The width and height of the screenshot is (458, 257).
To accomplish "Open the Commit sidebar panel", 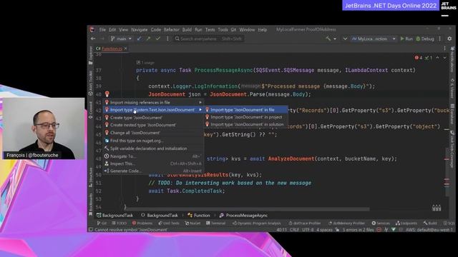I will click(91, 110).
